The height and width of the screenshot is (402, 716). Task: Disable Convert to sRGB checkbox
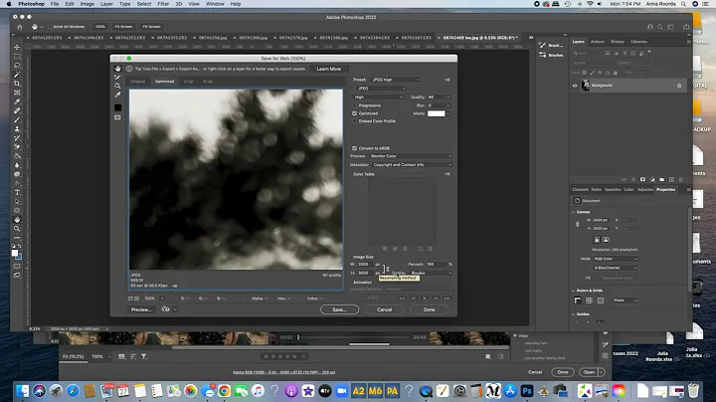point(355,147)
